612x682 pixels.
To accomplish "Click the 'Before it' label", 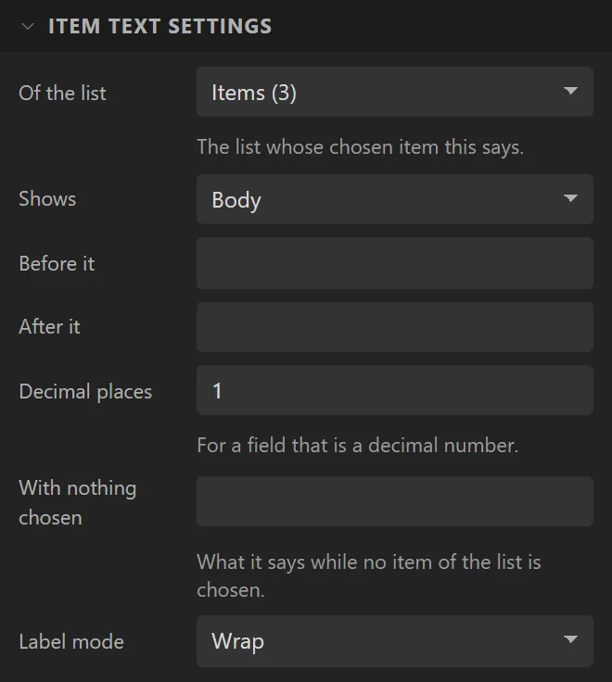I will [x=57, y=263].
